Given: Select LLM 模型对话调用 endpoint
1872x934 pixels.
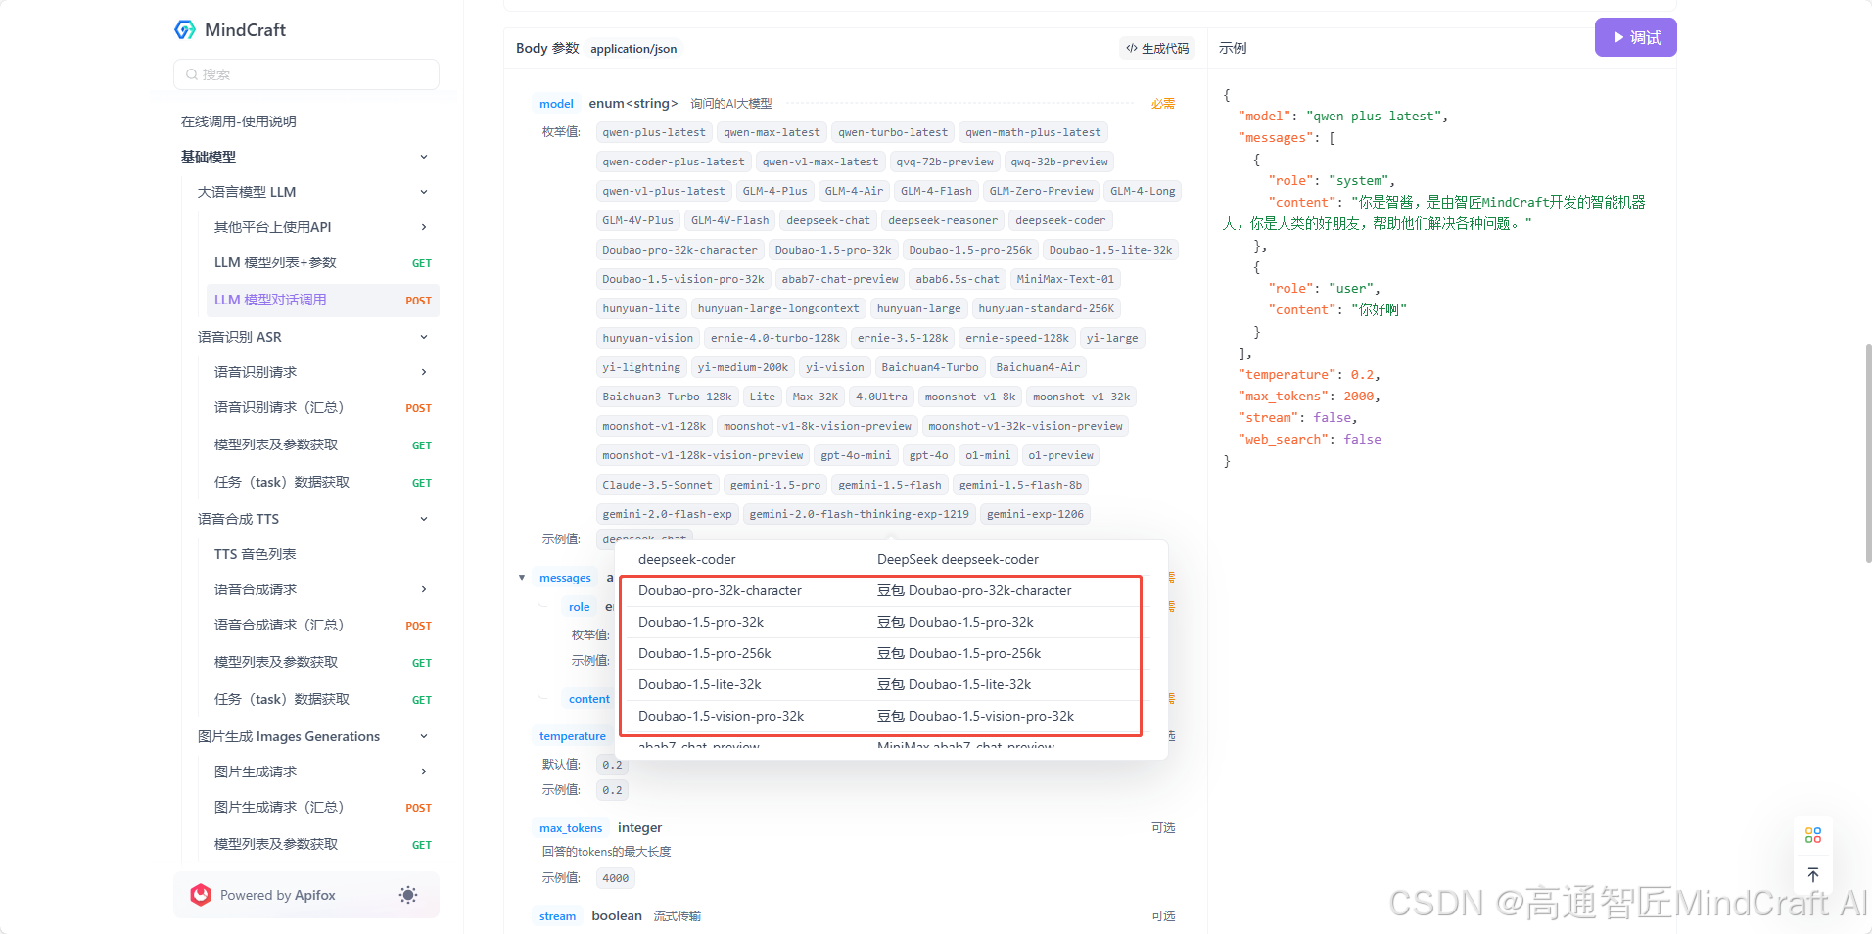Looking at the screenshot, I should (322, 300).
